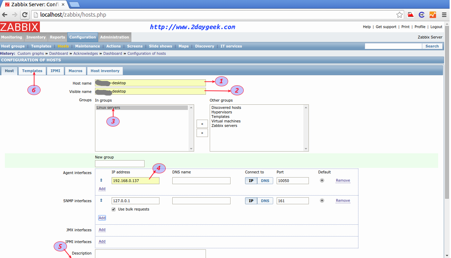Select Discovered hosts in Other groups

pyautogui.click(x=226, y=108)
